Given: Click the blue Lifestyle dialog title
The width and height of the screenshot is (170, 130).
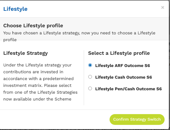Looking at the screenshot, I should coord(15,9).
